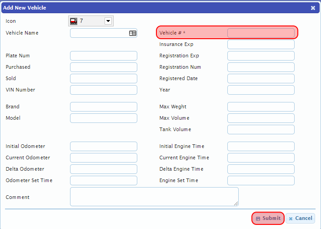Focus the Registered Date field
Viewport: 321px width, 229px height.
pos(261,78)
